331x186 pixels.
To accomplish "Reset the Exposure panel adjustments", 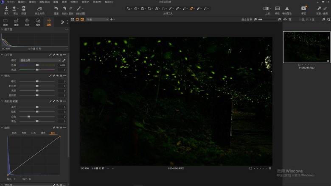I will point(57,75).
